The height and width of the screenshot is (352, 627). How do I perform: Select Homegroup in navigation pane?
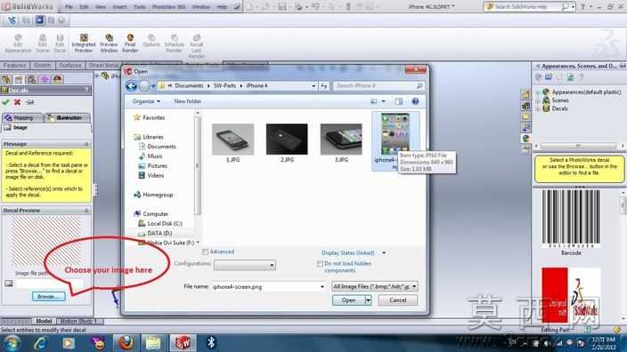click(158, 195)
